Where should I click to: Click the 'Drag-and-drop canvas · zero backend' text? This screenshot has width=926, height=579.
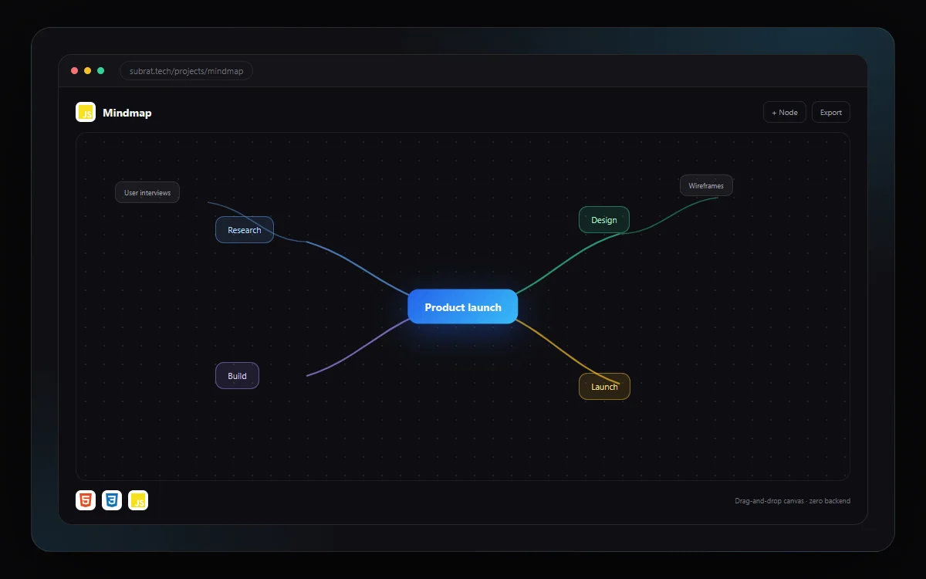793,501
